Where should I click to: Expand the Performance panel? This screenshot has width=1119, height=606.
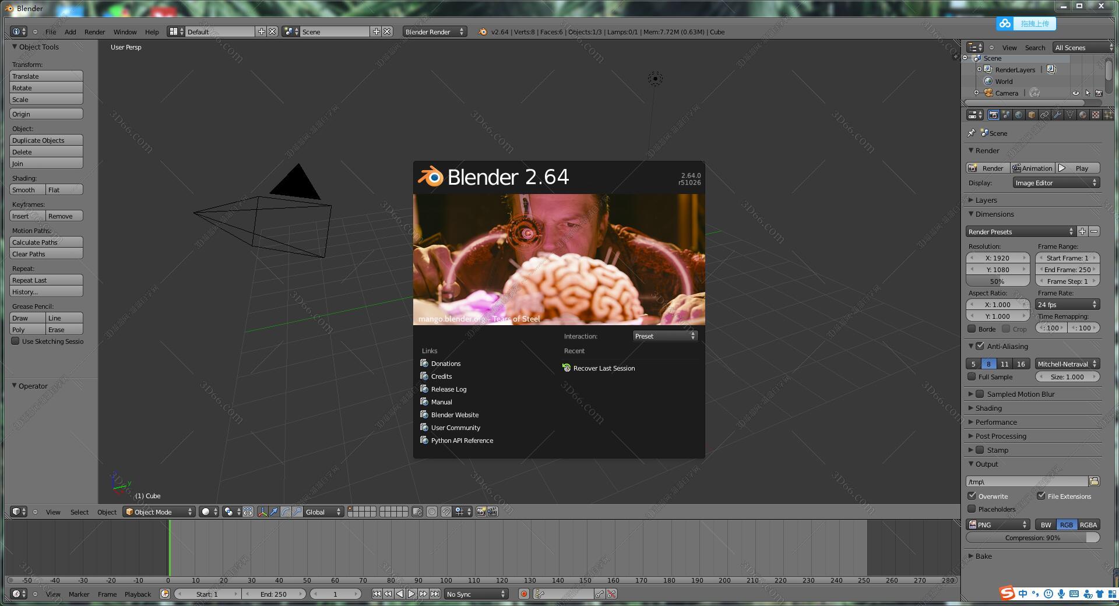[995, 422]
